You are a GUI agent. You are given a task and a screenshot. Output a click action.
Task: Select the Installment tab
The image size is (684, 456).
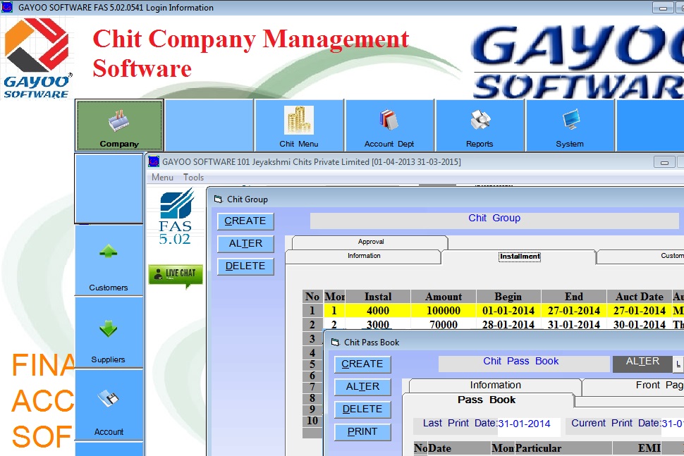coord(519,257)
